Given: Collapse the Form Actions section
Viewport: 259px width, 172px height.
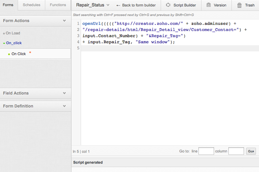Looking at the screenshot, I should (64, 21).
